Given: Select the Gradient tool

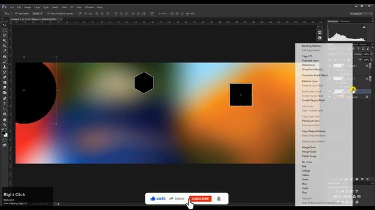Looking at the screenshot, I should click(x=5, y=82).
